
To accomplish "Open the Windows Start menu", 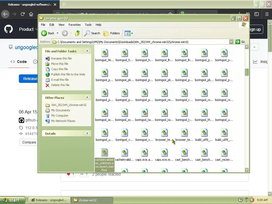I will (x=13, y=200).
